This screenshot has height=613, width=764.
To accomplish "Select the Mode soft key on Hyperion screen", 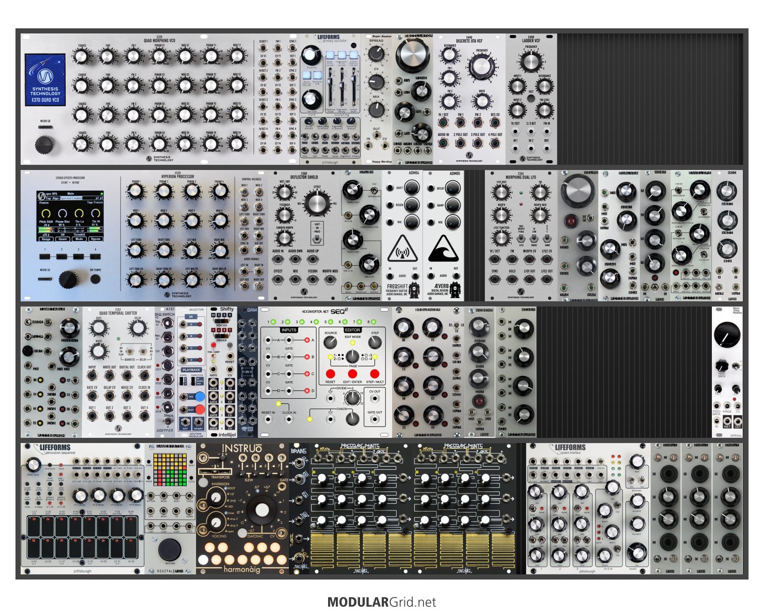I will pyautogui.click(x=79, y=239).
